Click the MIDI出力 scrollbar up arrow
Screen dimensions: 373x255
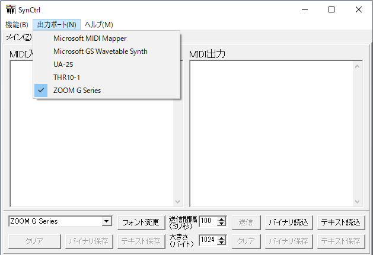click(357, 66)
